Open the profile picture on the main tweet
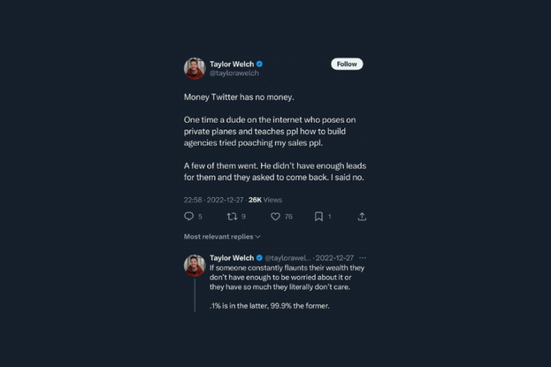The height and width of the screenshot is (367, 551). point(194,68)
